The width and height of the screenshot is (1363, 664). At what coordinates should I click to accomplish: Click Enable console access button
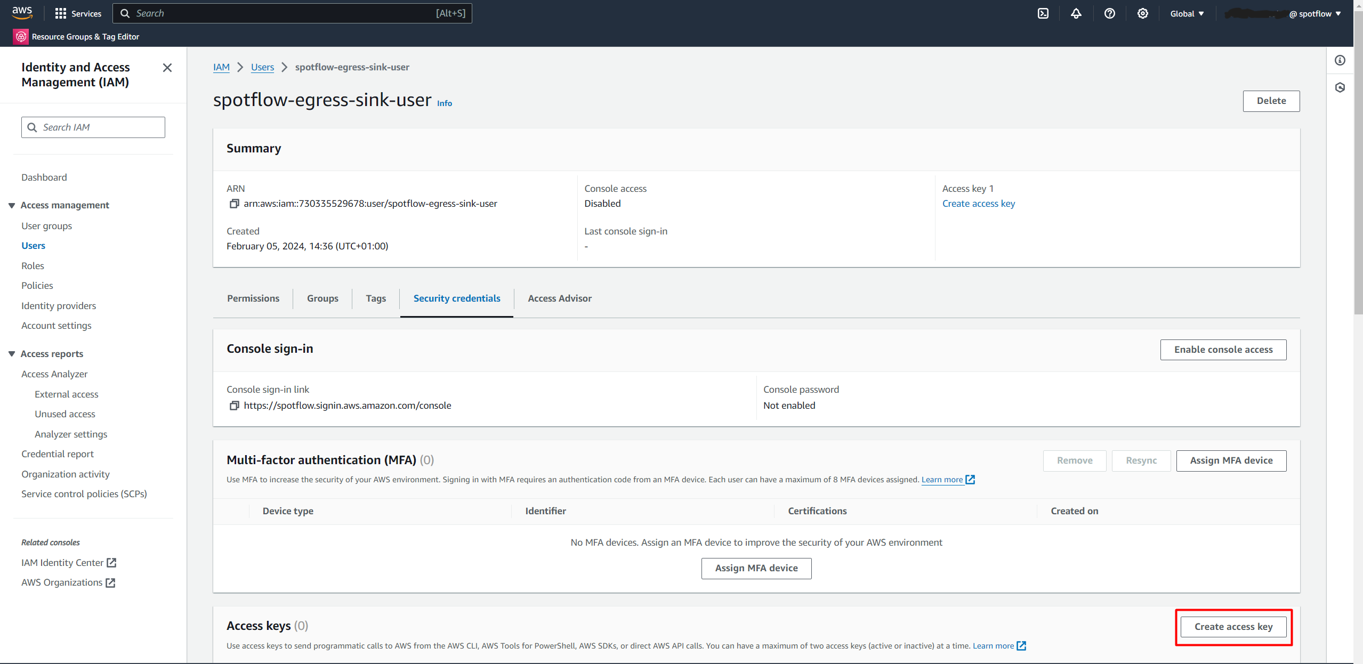[1223, 350]
